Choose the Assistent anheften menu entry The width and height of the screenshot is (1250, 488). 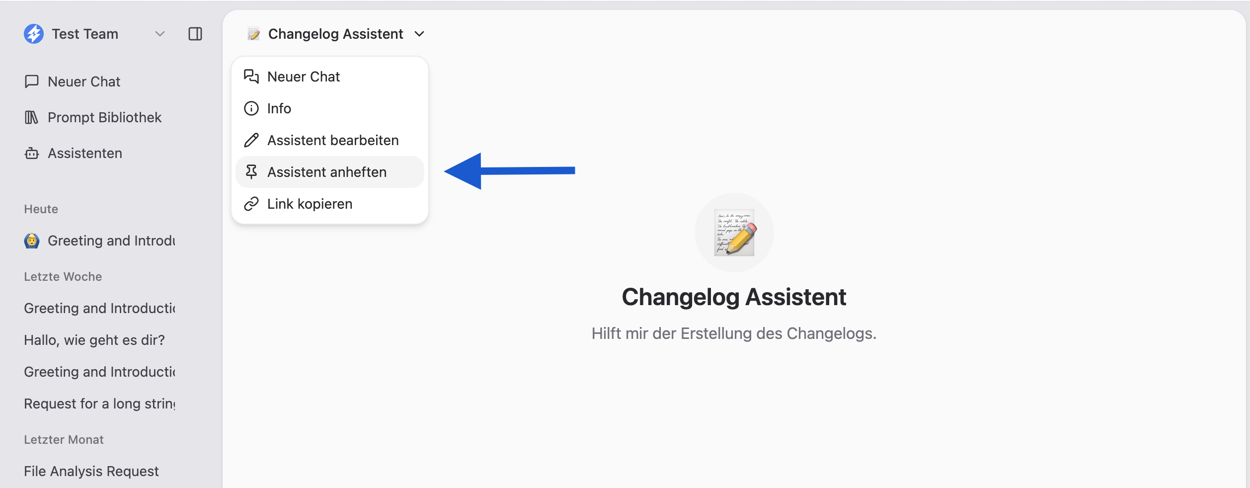(x=327, y=172)
